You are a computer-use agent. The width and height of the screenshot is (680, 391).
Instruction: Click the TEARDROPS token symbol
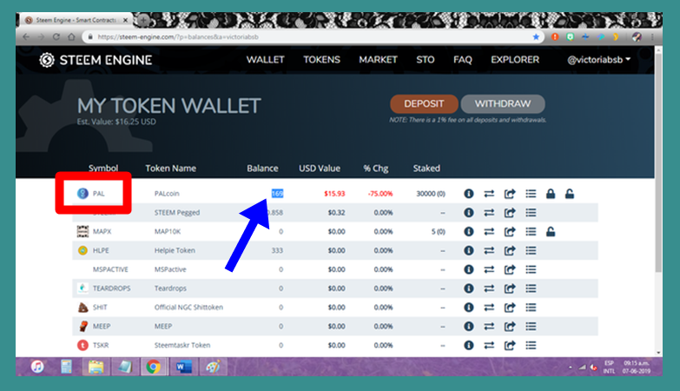[x=111, y=288]
